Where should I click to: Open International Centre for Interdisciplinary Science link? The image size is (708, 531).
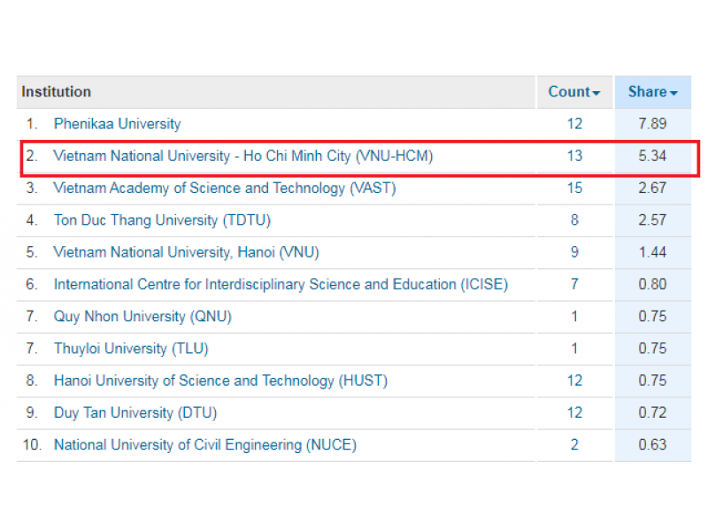click(x=281, y=284)
